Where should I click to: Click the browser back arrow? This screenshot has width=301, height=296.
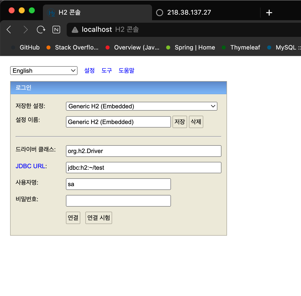click(x=9, y=30)
